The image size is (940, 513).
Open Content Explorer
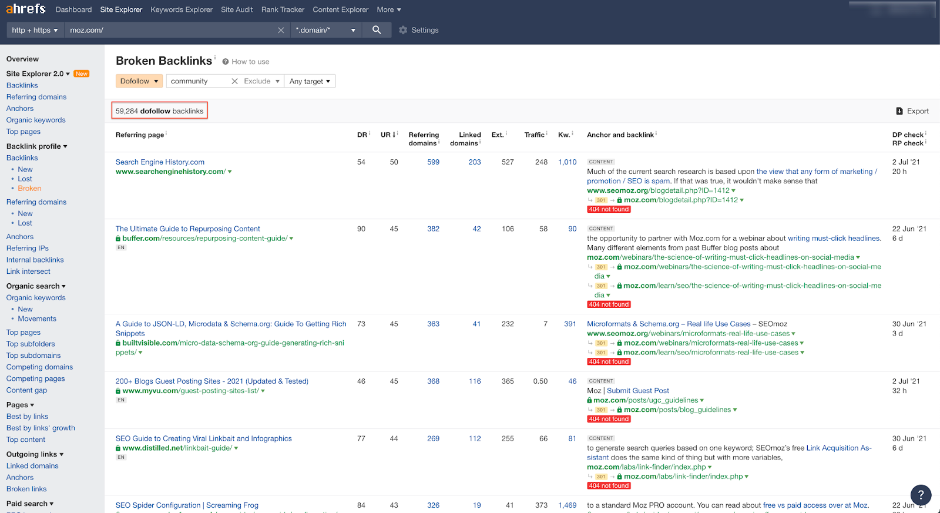[341, 9]
